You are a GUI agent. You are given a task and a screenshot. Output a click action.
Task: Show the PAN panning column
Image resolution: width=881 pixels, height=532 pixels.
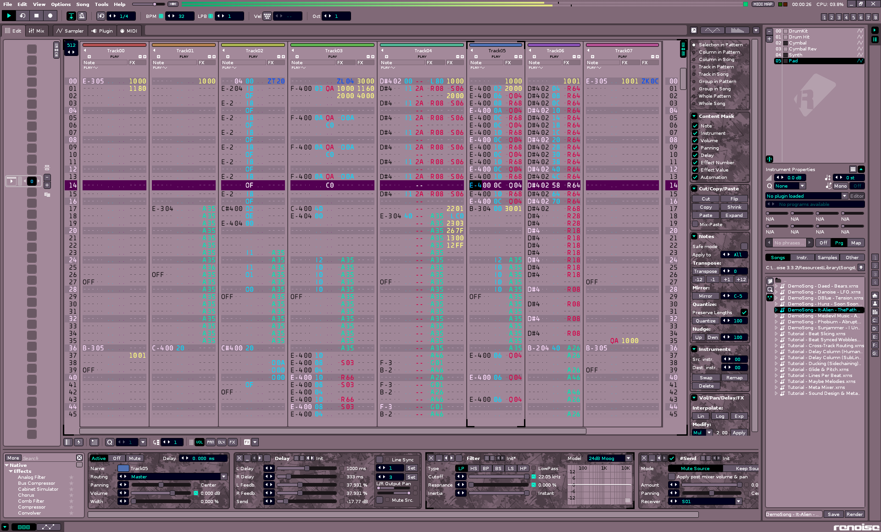coord(210,442)
